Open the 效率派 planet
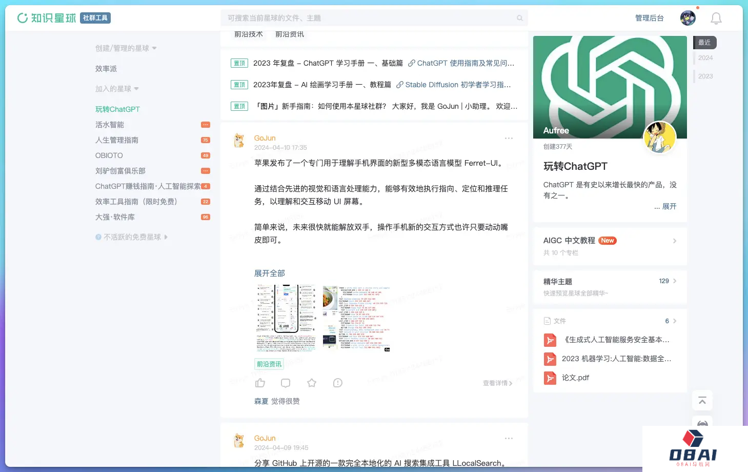 (x=106, y=69)
